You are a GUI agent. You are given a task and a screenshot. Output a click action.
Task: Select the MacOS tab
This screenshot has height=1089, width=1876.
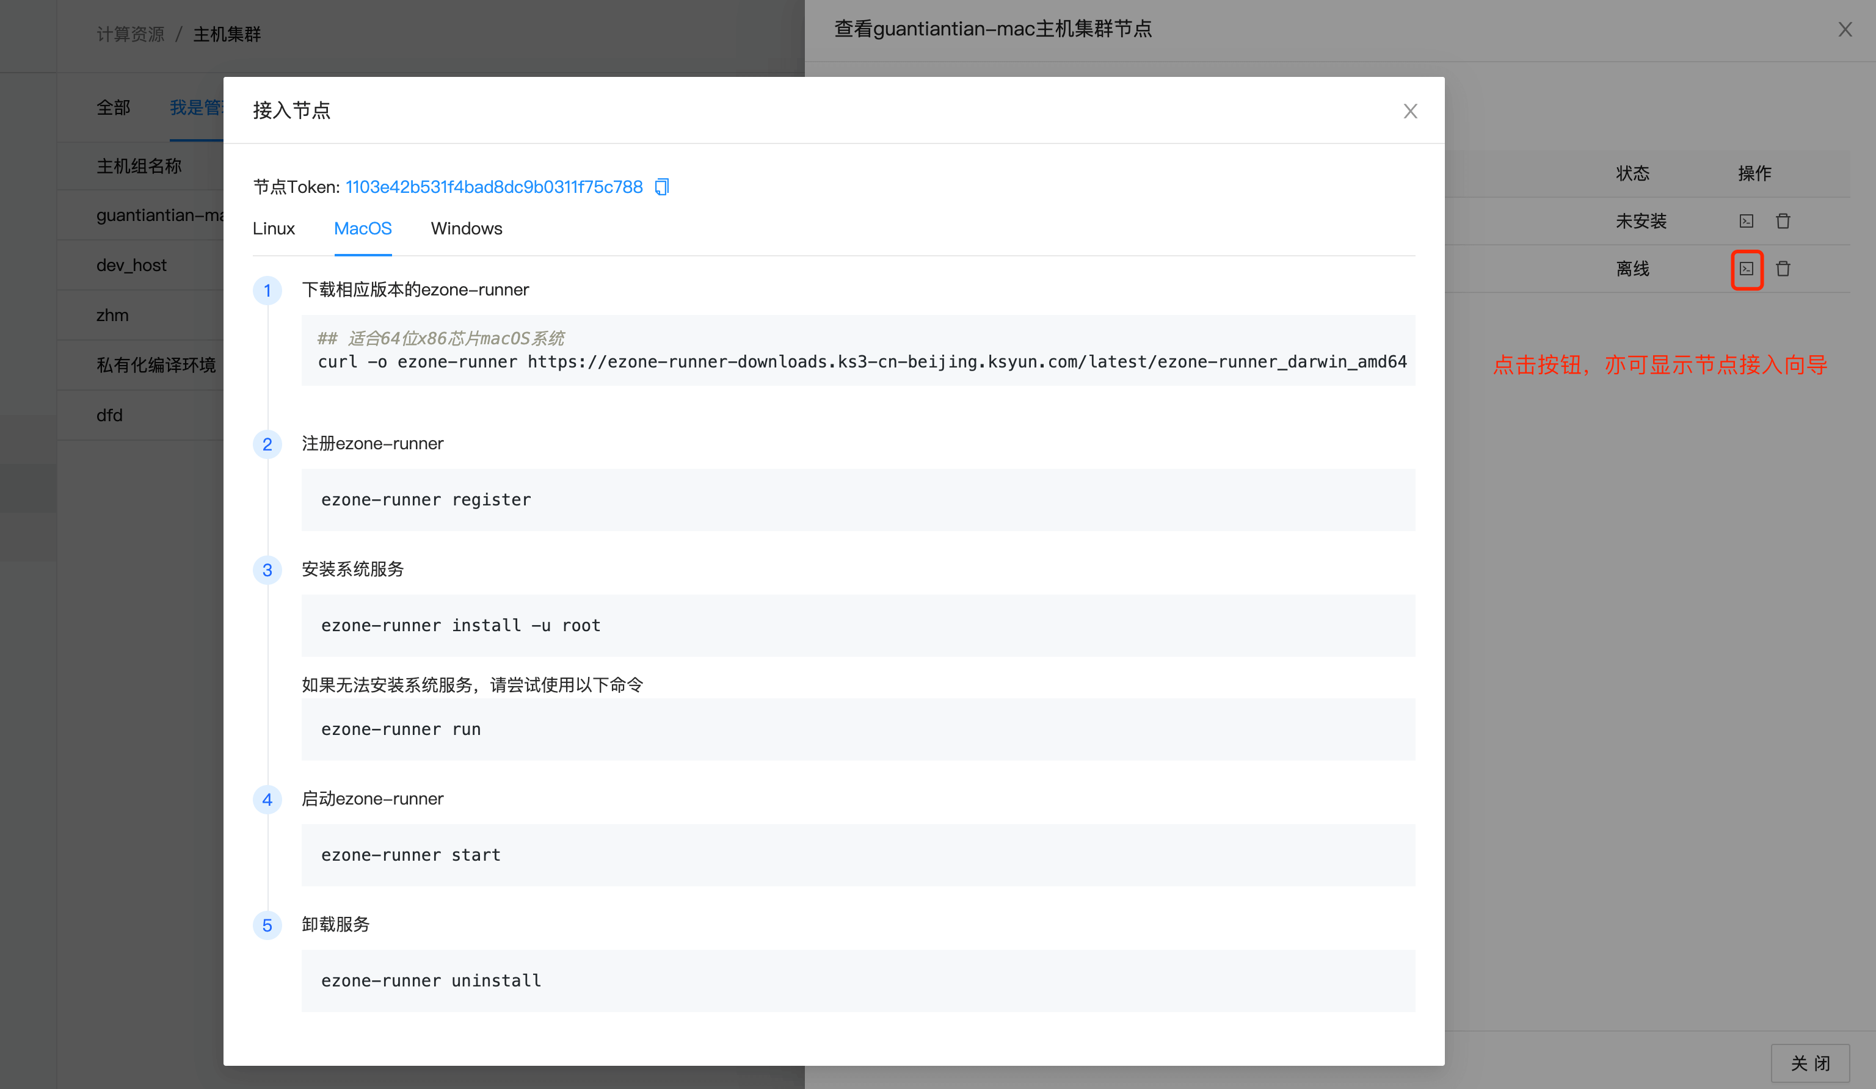point(363,230)
